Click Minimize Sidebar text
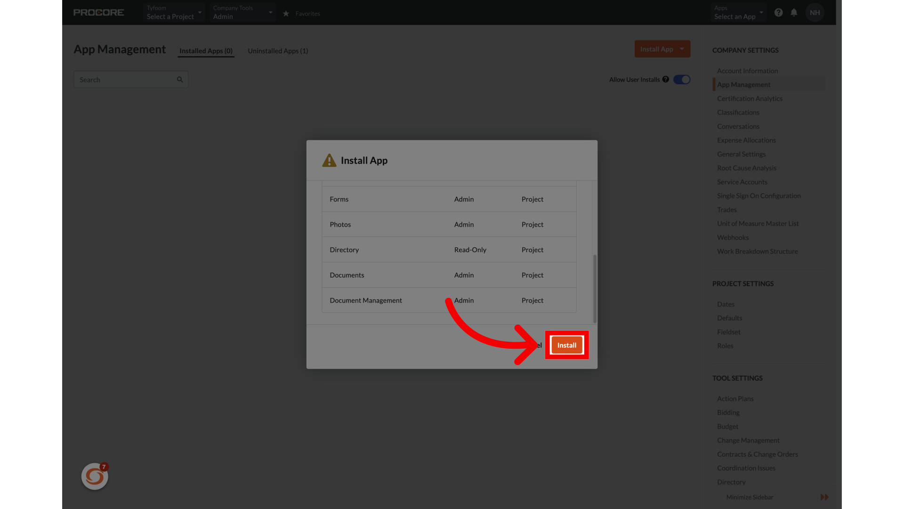 tap(750, 497)
